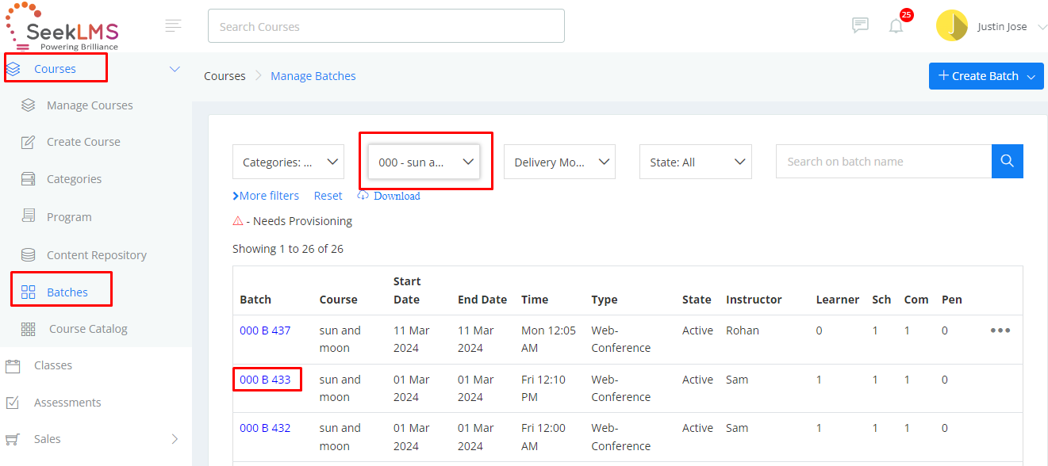
Task: Click the SeekLMS logo
Action: (63, 26)
